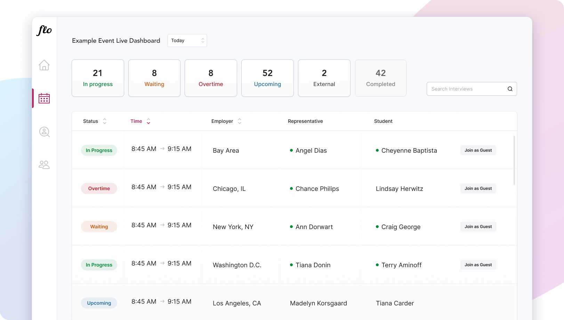Viewport: 564px width, 320px height.
Task: Open the Today date dropdown
Action: click(x=187, y=41)
